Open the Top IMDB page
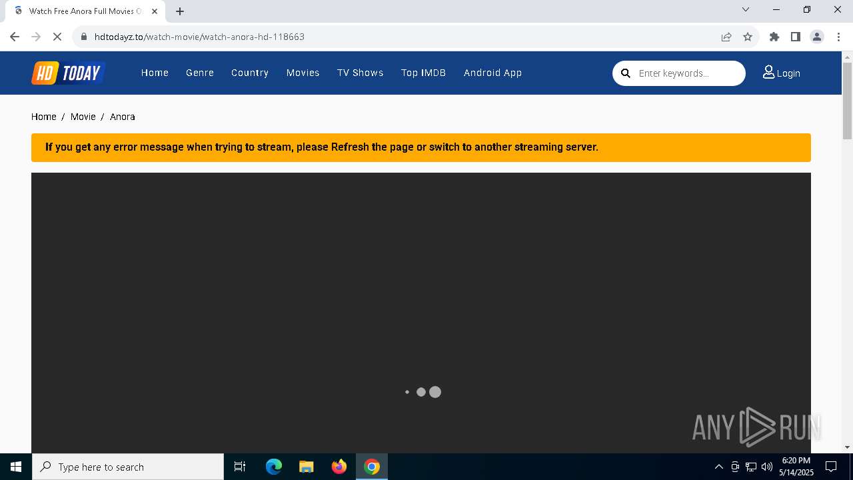The width and height of the screenshot is (853, 480). tap(423, 73)
